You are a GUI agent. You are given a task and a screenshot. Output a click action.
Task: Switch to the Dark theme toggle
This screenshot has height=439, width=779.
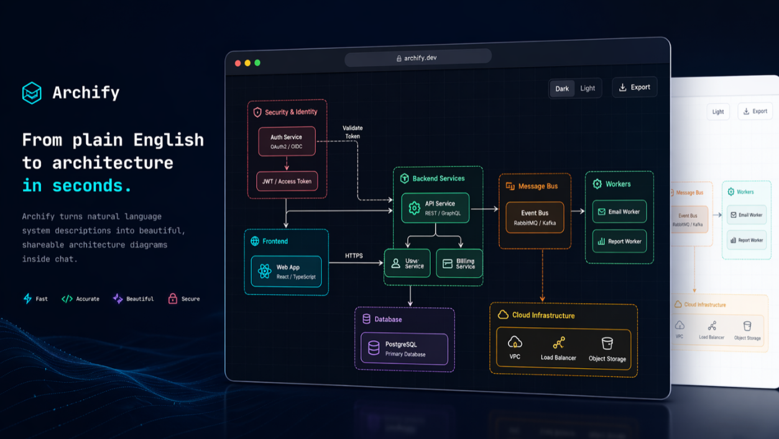tap(562, 89)
